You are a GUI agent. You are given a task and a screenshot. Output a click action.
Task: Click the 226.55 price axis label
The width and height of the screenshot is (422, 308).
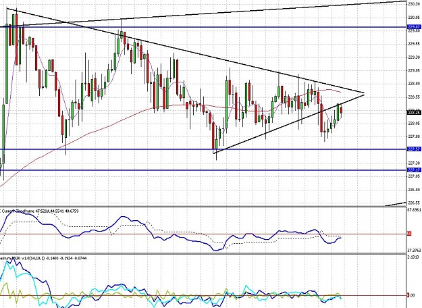pos(414,203)
